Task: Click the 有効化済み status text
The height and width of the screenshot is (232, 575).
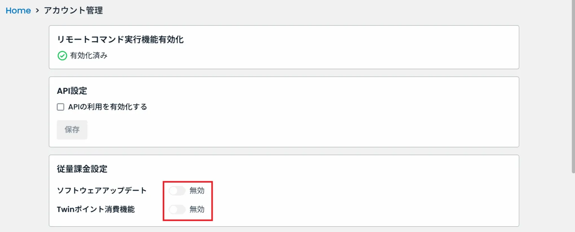Action: [89, 56]
